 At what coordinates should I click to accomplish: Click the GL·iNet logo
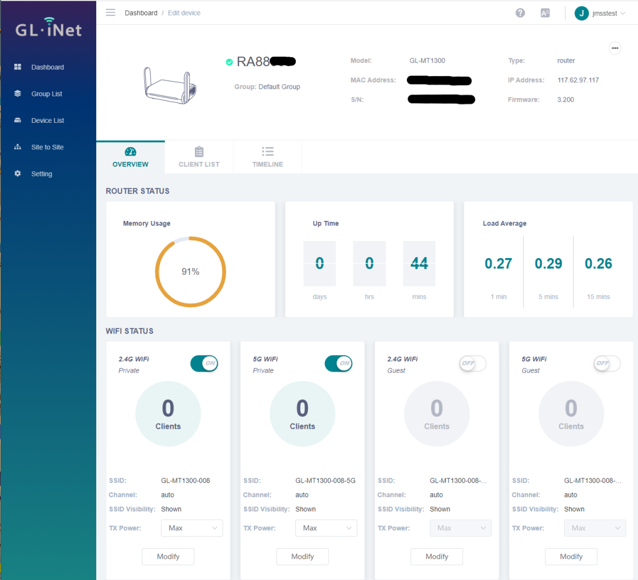pyautogui.click(x=48, y=28)
